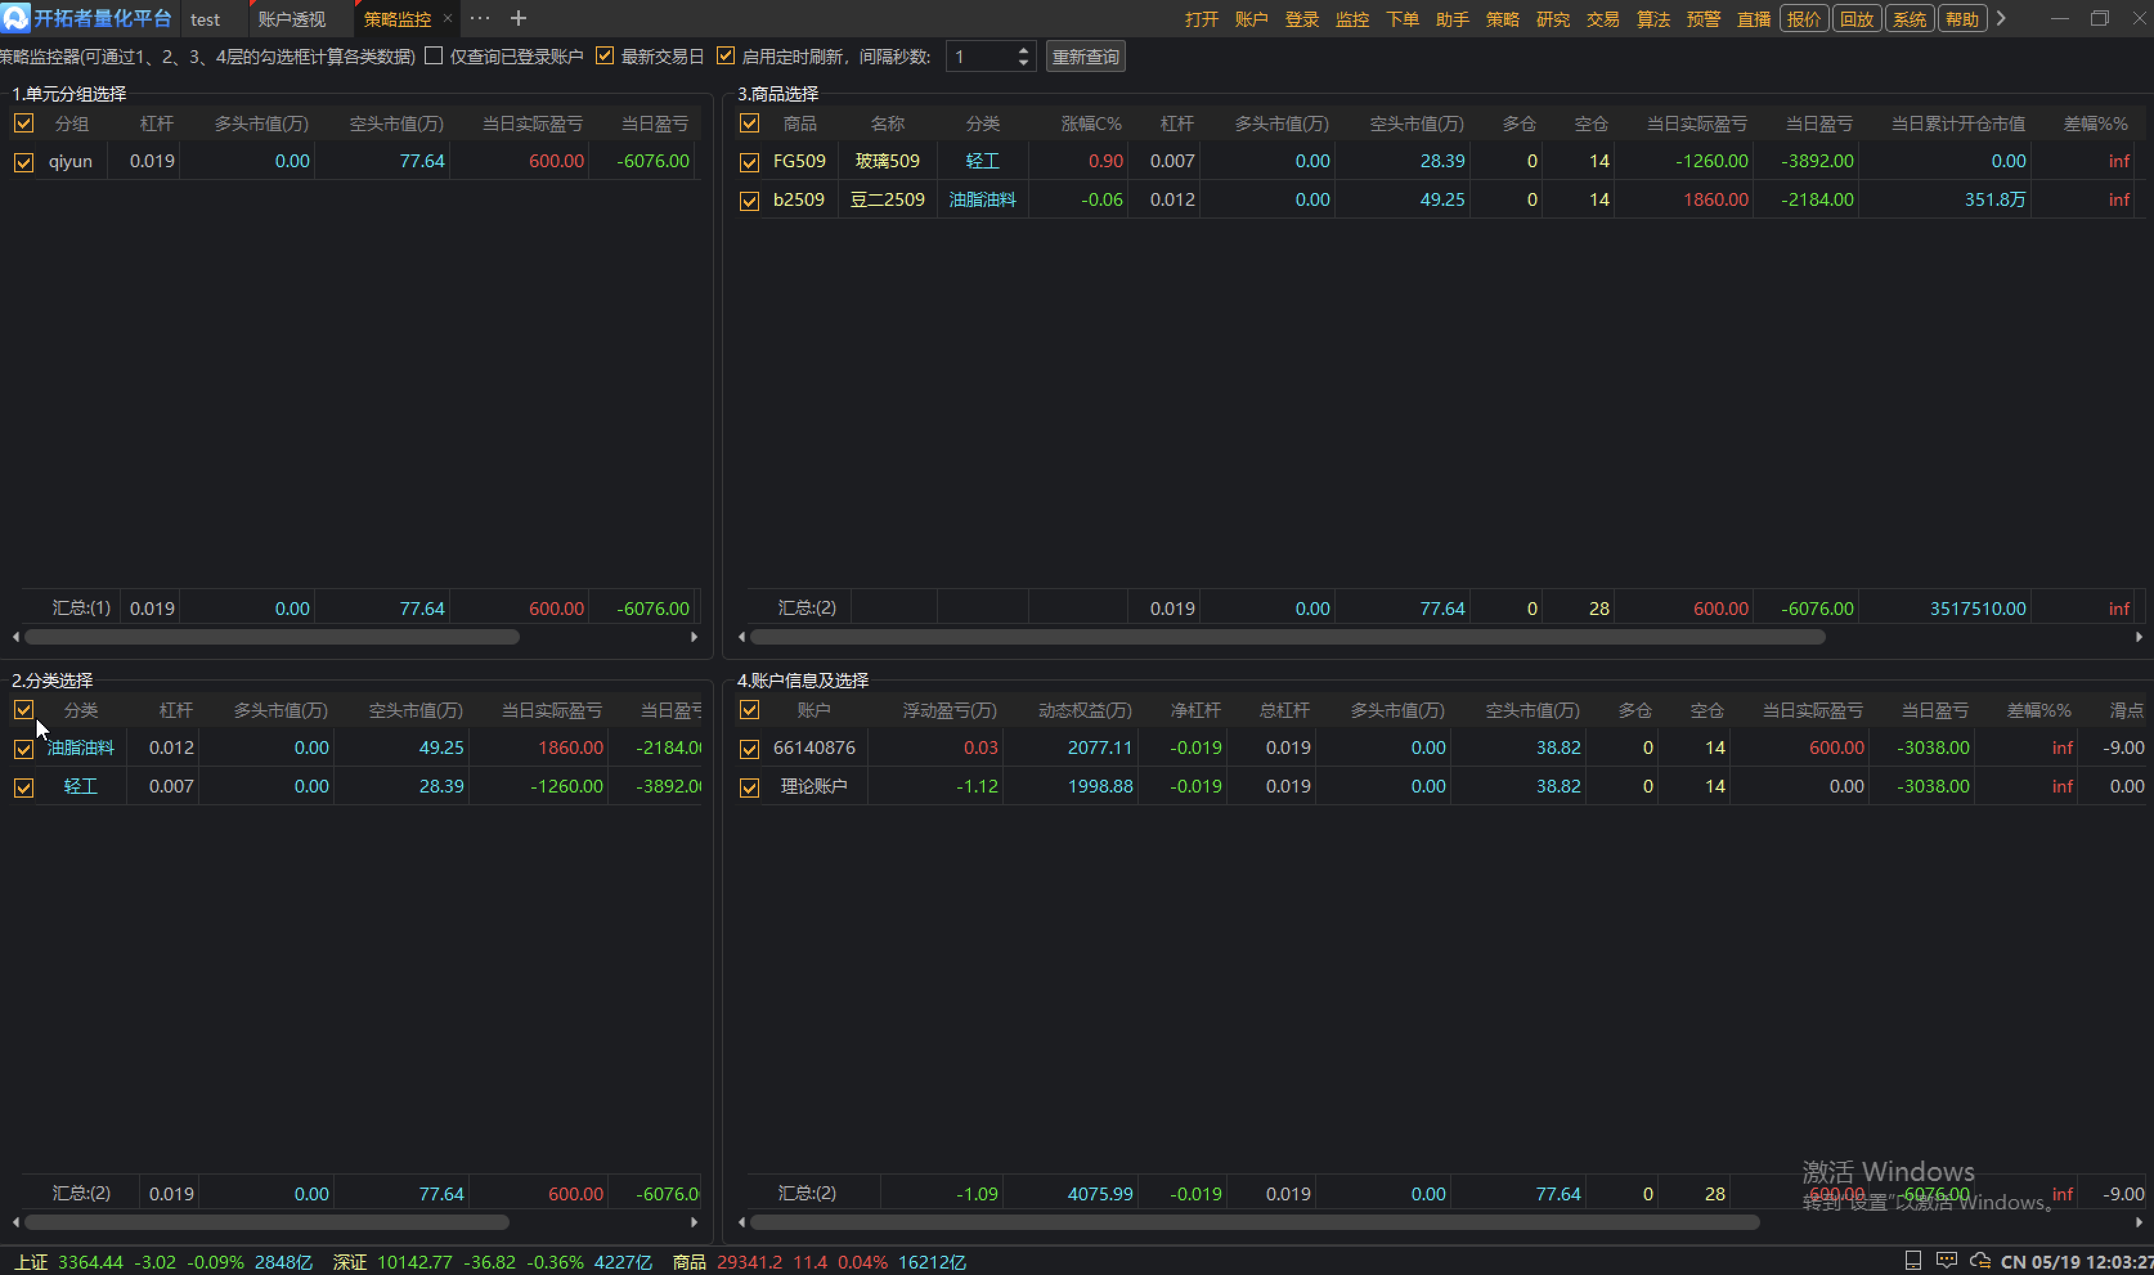2154x1275 pixels.
Task: Click the 玻璃509 name cell
Action: 887,161
